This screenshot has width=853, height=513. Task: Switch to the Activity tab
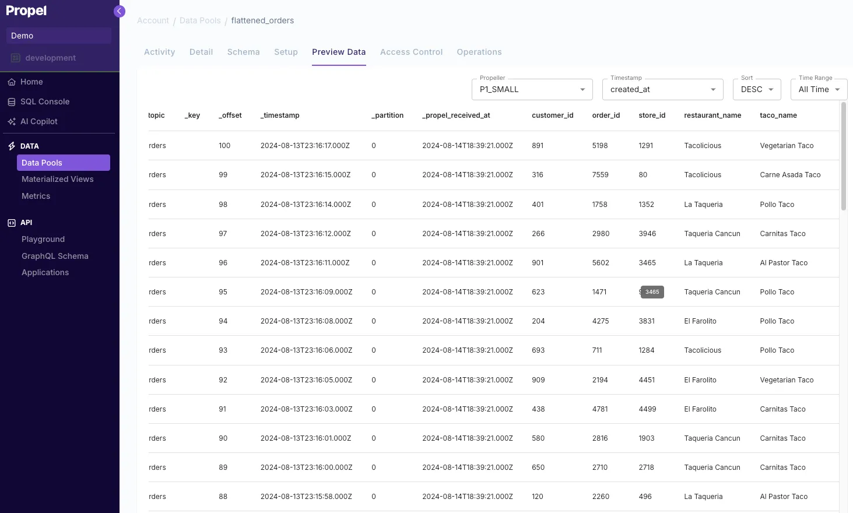pos(160,52)
